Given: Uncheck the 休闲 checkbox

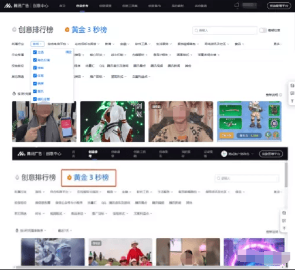Looking at the screenshot, I should click(35, 76).
